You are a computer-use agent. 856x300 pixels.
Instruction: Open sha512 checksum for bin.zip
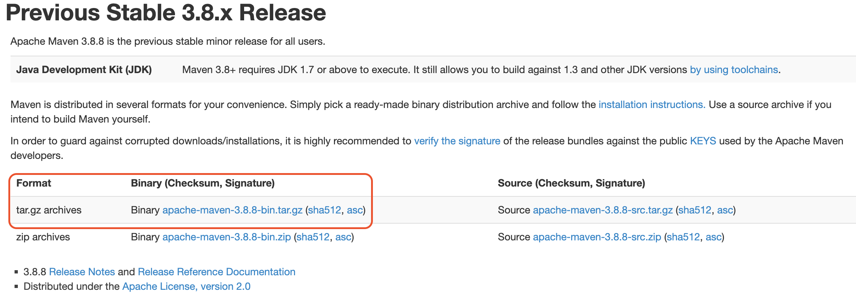pyautogui.click(x=313, y=237)
